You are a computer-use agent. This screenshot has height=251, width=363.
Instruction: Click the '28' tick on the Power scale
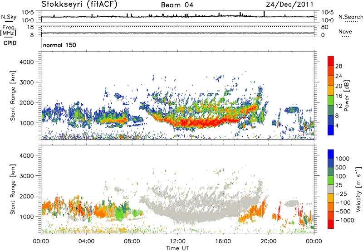338,66
